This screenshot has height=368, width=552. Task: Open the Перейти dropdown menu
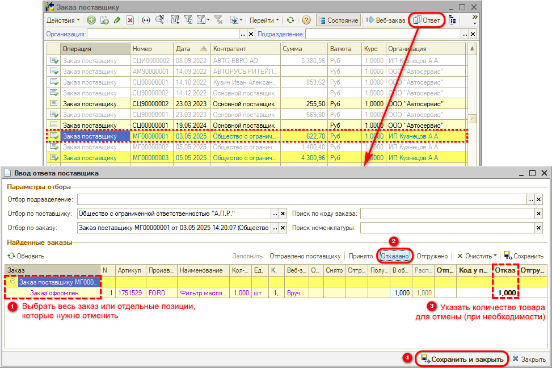[264, 20]
